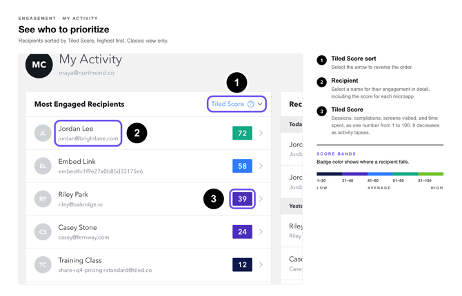The height and width of the screenshot is (296, 462).
Task: Click the 81–100 band label
Action: coord(425,180)
